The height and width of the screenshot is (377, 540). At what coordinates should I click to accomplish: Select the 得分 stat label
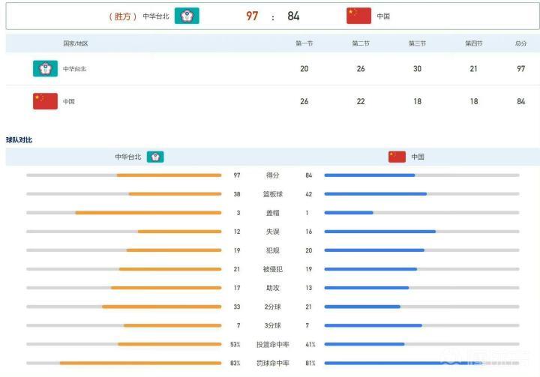click(x=272, y=175)
